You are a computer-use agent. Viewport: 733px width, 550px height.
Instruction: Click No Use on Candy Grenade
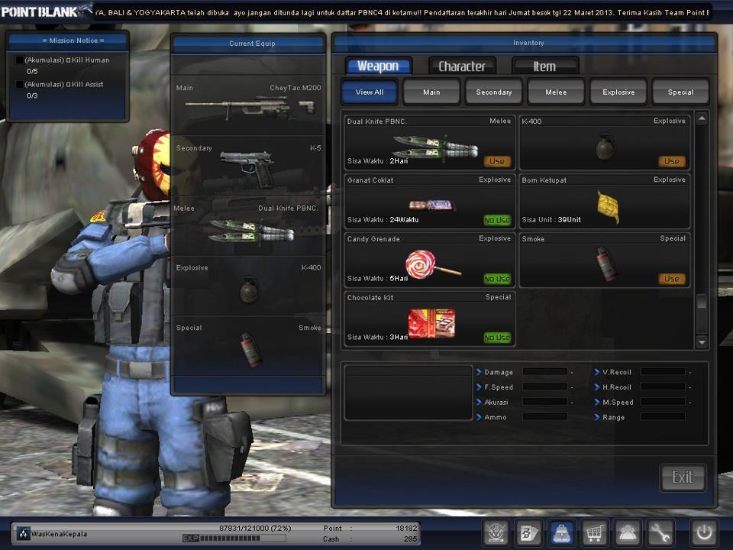[x=497, y=279]
